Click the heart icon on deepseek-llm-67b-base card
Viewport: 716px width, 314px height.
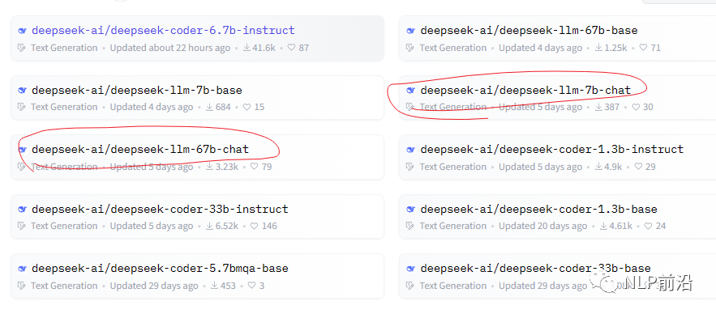coord(643,48)
